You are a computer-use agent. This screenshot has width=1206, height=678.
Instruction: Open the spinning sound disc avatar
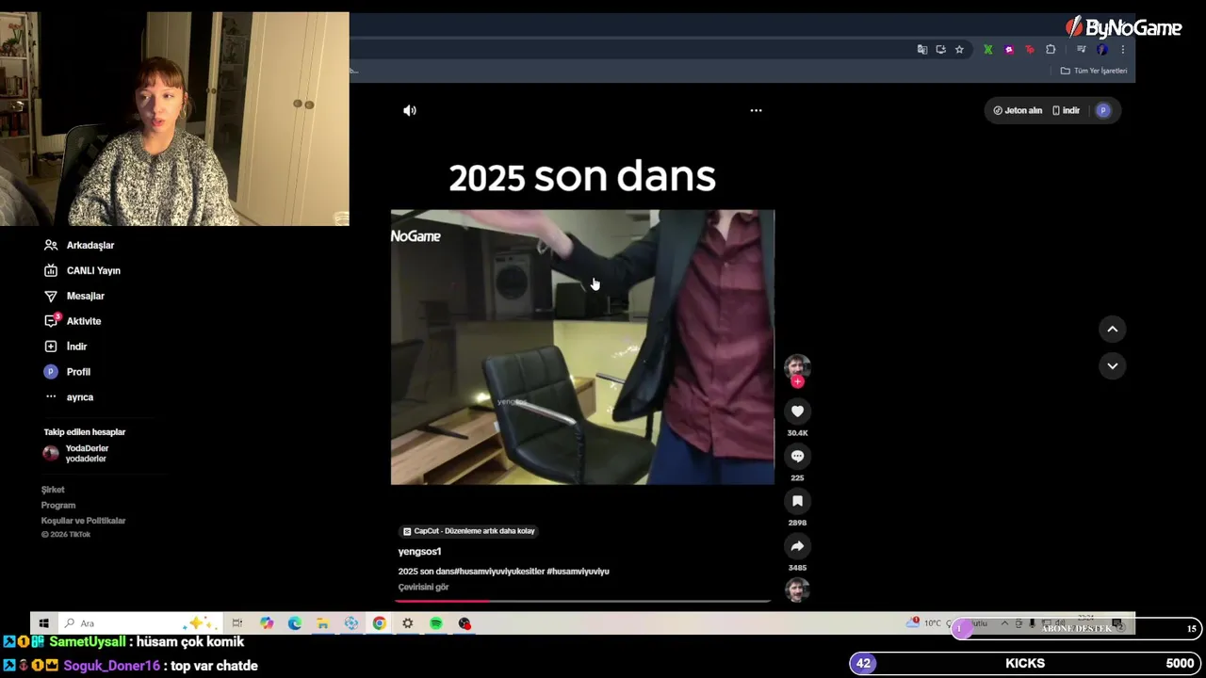coord(797,590)
